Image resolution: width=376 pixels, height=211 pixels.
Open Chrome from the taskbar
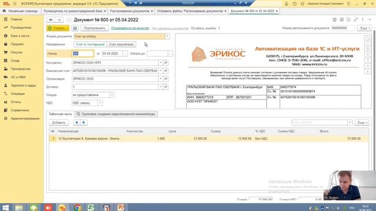(x=77, y=207)
